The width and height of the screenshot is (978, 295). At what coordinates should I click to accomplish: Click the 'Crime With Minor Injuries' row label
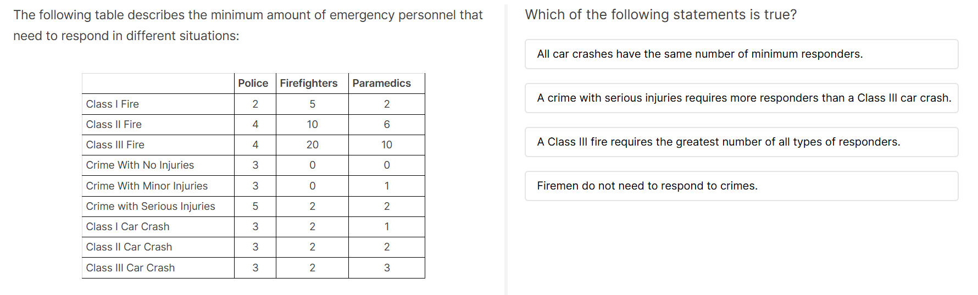tap(147, 186)
